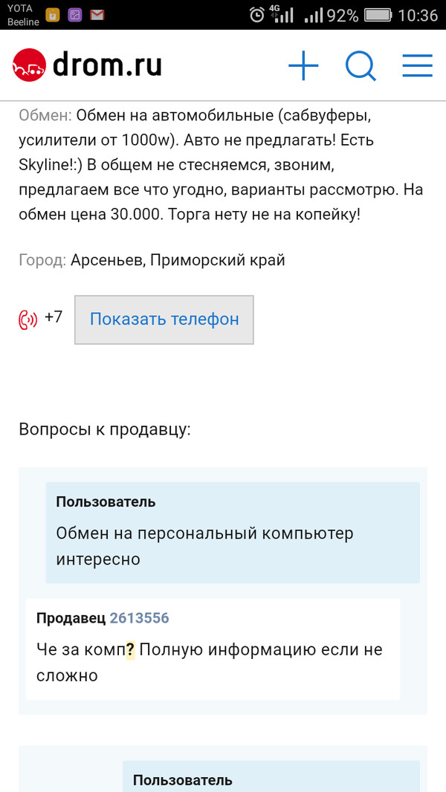The width and height of the screenshot is (446, 792).
Task: Tap the plus icon to add listing
Action: click(x=303, y=67)
